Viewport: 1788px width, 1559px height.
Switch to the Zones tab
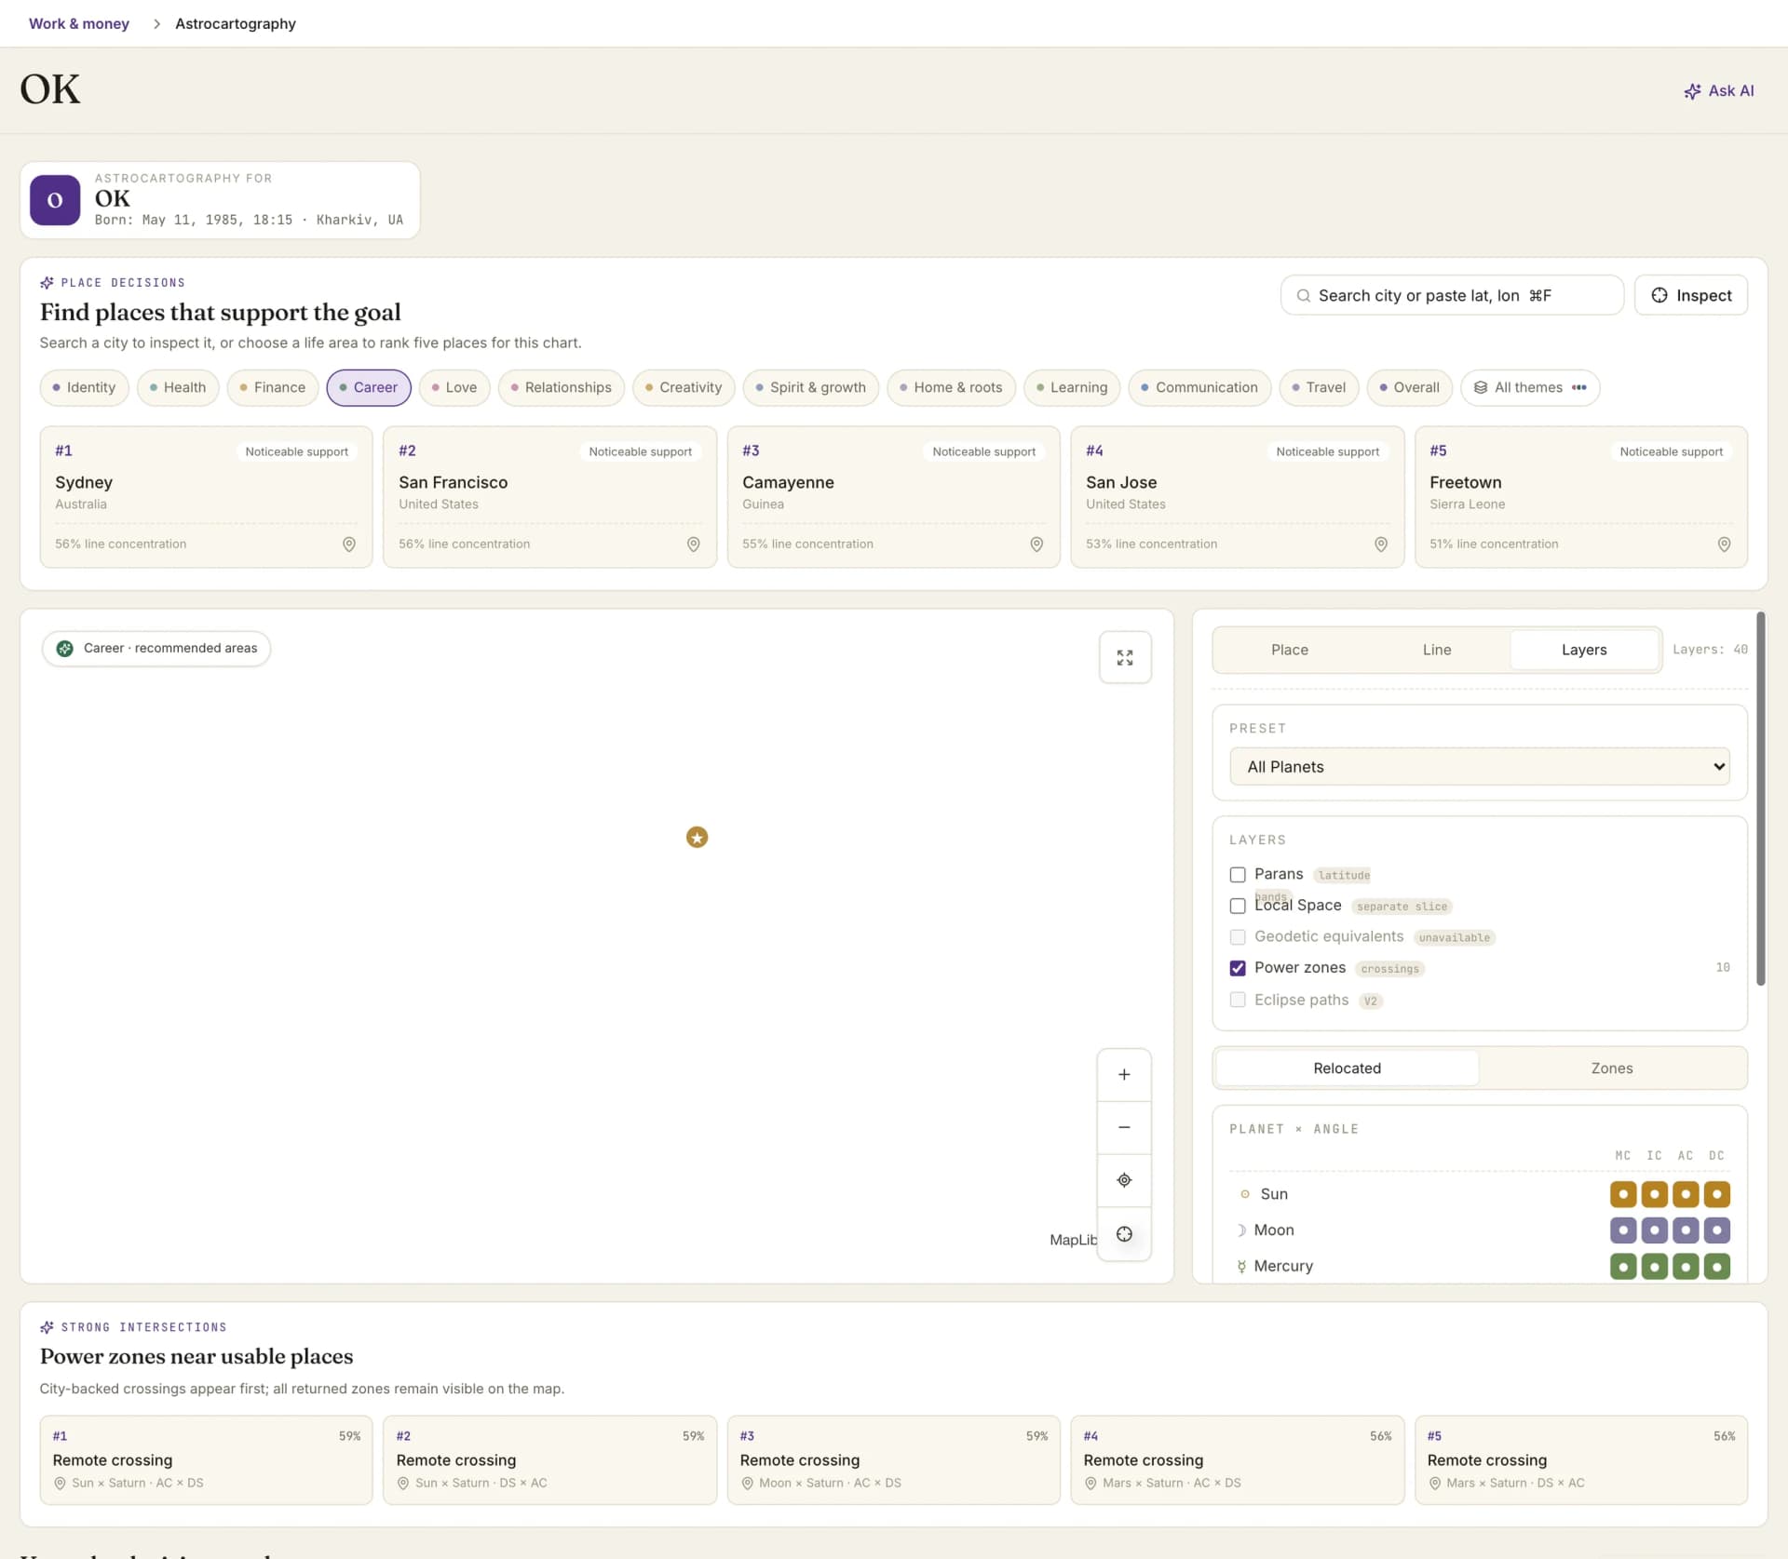[x=1611, y=1068]
